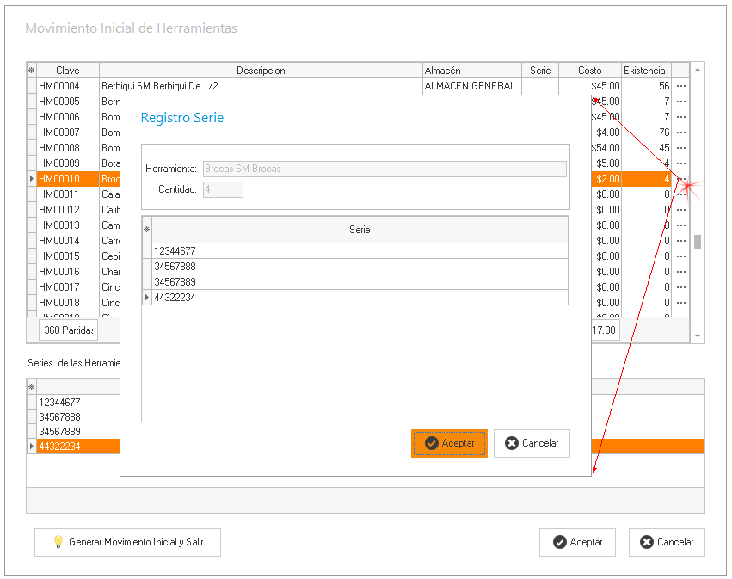Screen dimensions: 732x579
Task: Select serie 34567888 row in dialog
Action: 359,267
